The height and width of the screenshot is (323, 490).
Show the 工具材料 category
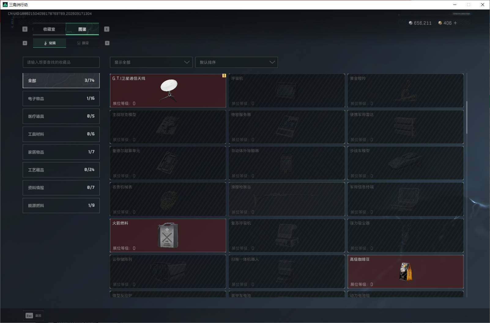pyautogui.click(x=61, y=134)
